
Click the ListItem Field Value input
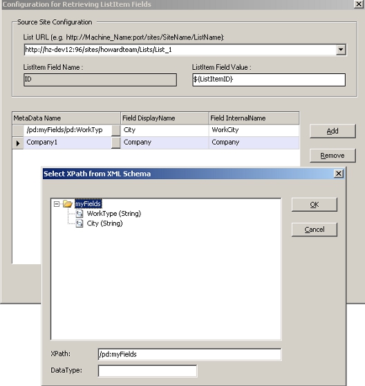(269, 80)
